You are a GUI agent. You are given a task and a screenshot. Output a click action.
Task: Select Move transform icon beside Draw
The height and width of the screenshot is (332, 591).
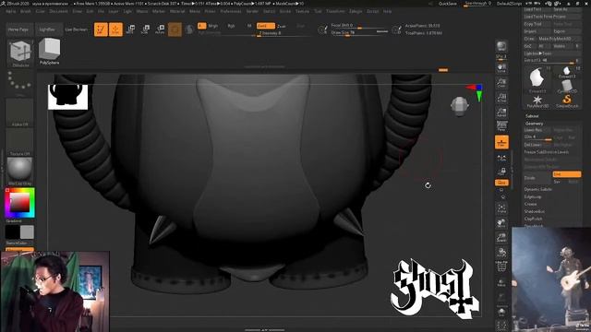(130, 30)
